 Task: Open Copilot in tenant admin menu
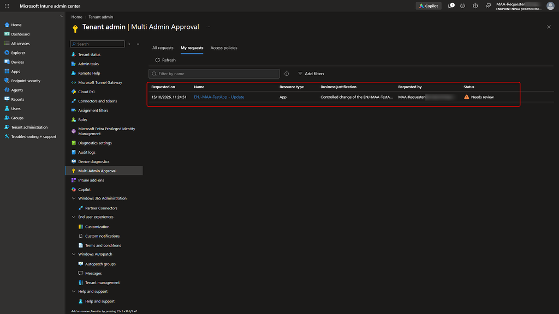(x=84, y=189)
